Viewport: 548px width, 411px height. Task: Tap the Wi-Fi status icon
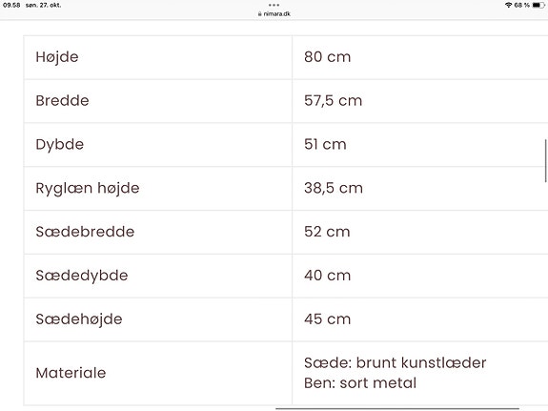tap(509, 5)
